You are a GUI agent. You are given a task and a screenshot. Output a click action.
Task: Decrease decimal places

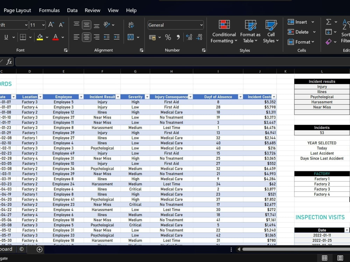pos(199,37)
